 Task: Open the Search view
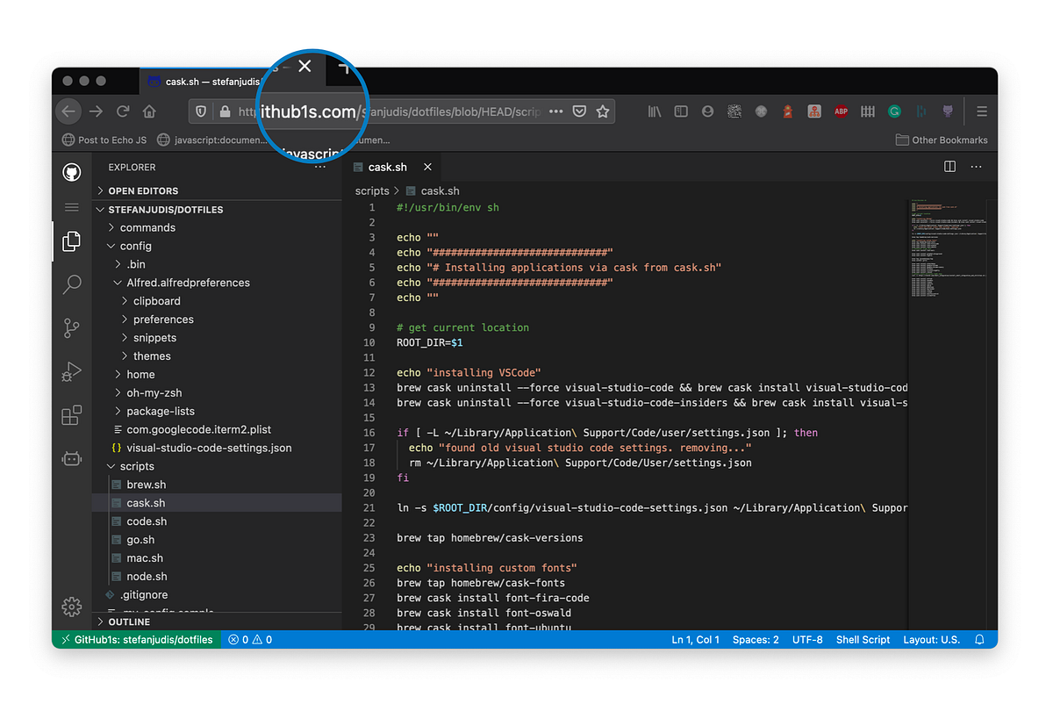pos(71,284)
